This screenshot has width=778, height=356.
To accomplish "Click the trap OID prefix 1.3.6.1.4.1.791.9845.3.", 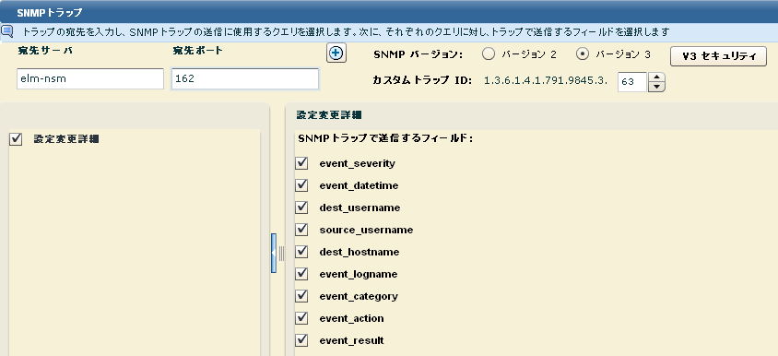I will (x=546, y=80).
